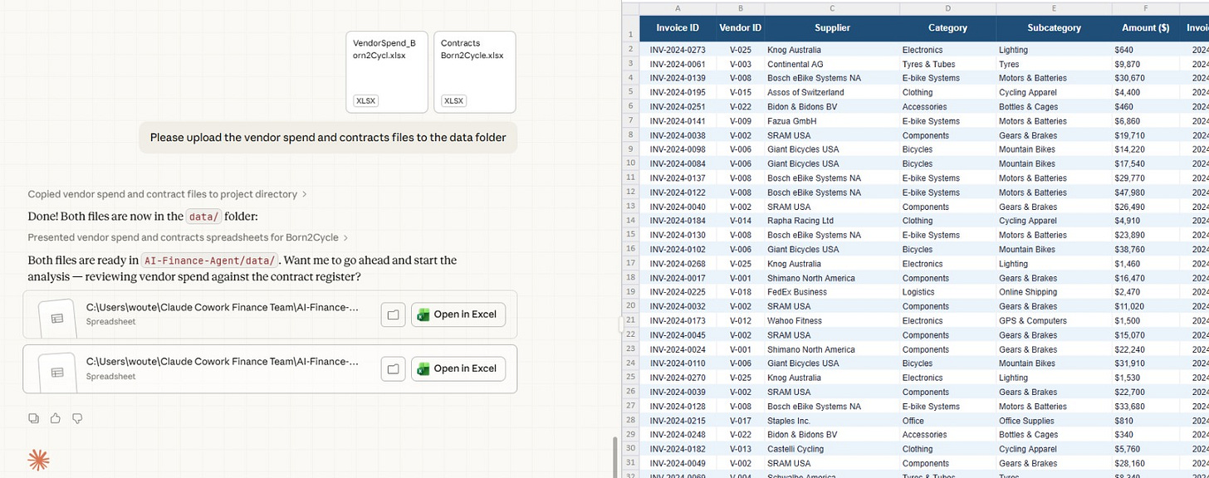Select the $47,980 amount cell

click(1145, 193)
